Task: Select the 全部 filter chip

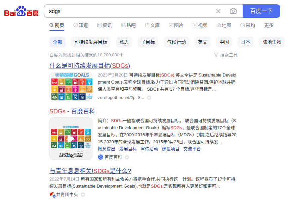Action: tap(57, 42)
